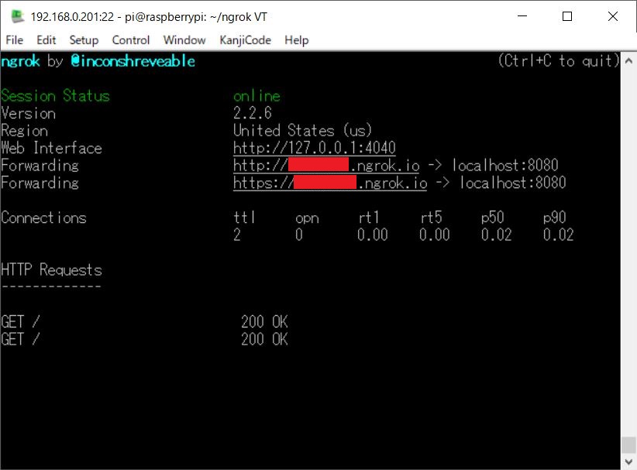Click the first 'GET /' request line
Viewport: 637px width, 470px height.
pyautogui.click(x=20, y=322)
